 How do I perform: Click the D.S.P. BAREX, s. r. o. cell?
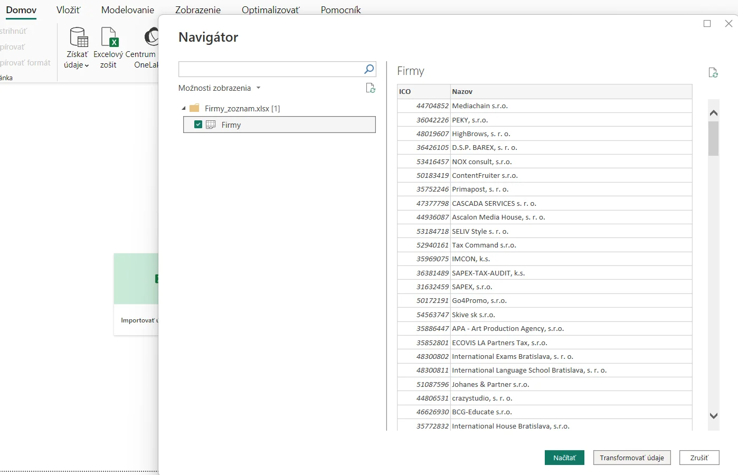click(571, 147)
